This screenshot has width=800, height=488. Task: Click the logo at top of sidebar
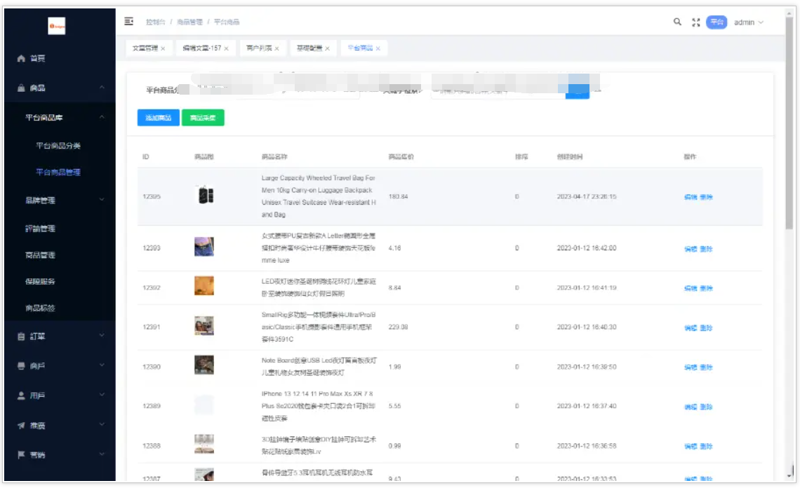pos(57,27)
